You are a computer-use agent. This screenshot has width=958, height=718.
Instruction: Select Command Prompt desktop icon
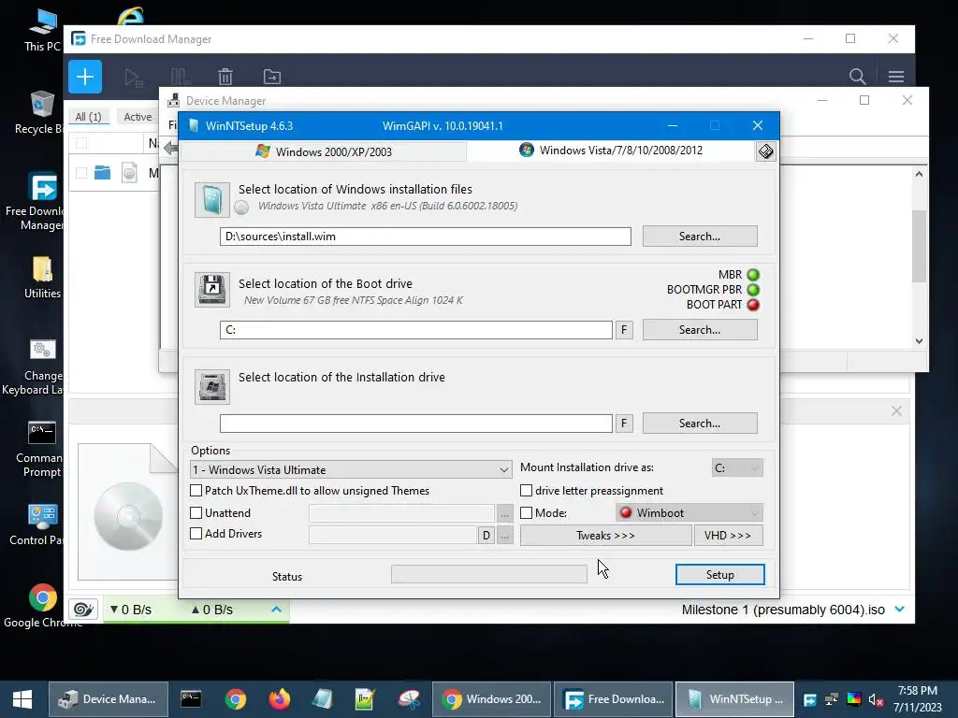tap(40, 450)
